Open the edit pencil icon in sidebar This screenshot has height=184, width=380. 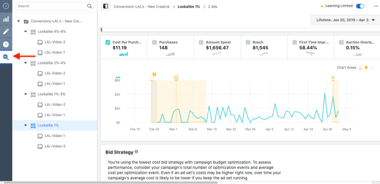6,32
